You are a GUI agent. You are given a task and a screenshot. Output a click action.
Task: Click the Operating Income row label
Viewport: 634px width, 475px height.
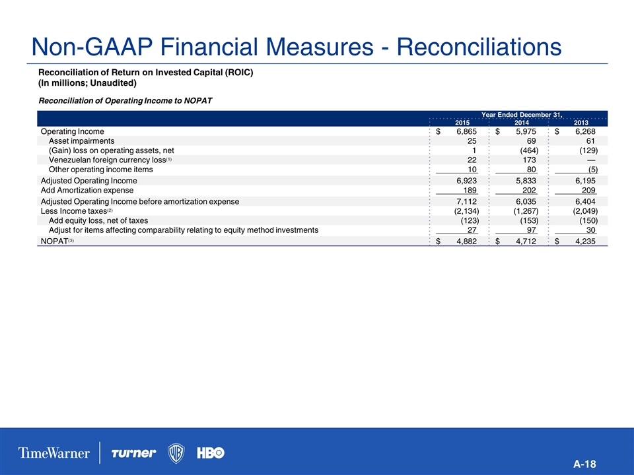click(x=72, y=132)
